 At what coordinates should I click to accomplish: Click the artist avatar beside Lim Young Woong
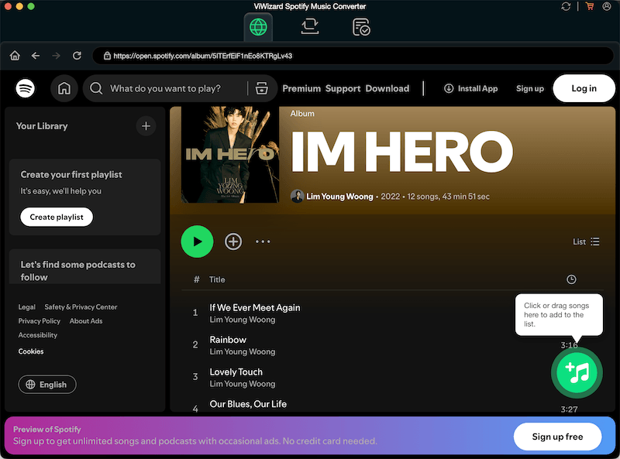(x=298, y=197)
